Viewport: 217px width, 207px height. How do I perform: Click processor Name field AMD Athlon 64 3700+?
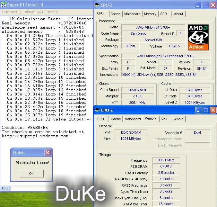153,27
